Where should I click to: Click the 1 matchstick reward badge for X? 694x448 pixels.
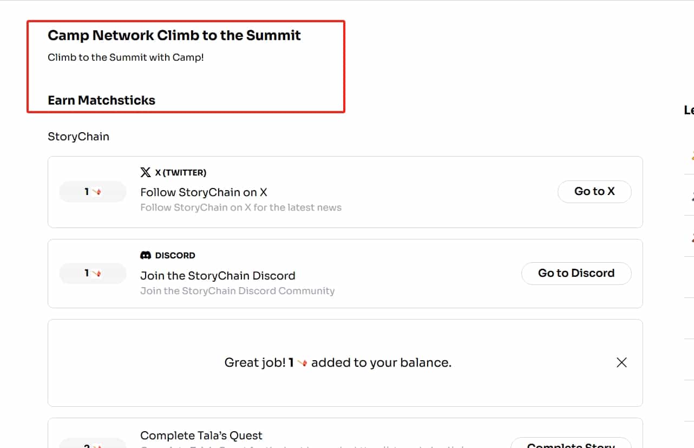click(93, 192)
